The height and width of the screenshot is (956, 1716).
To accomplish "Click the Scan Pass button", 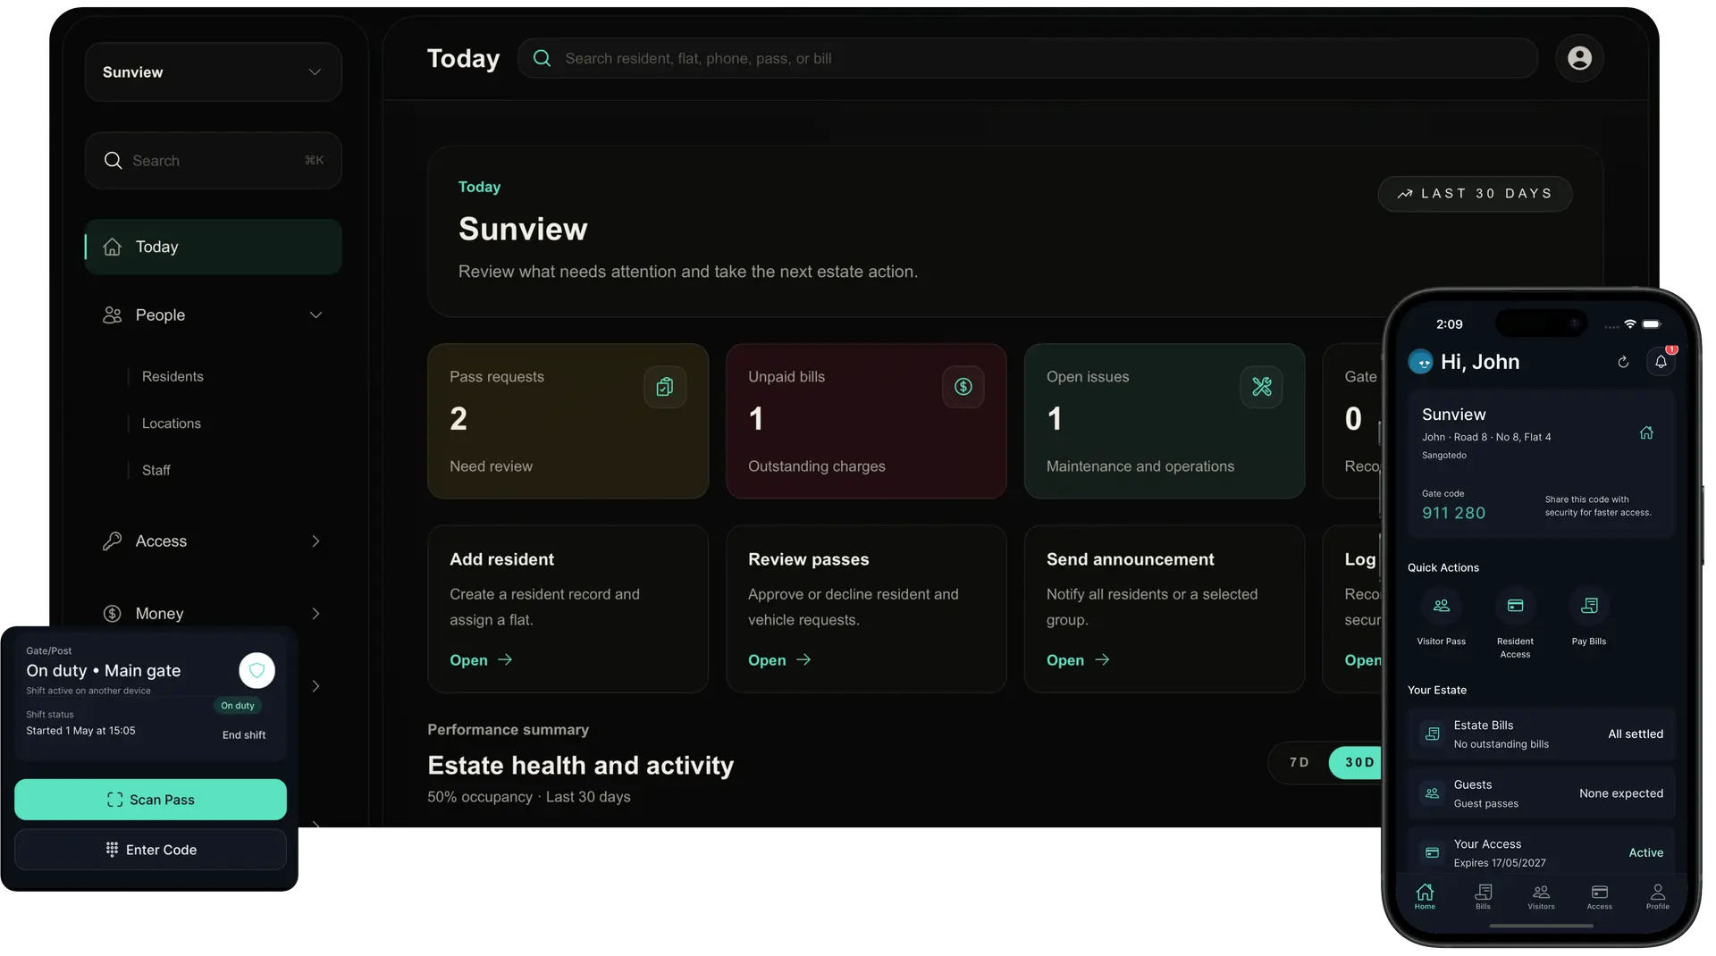I will click(150, 800).
